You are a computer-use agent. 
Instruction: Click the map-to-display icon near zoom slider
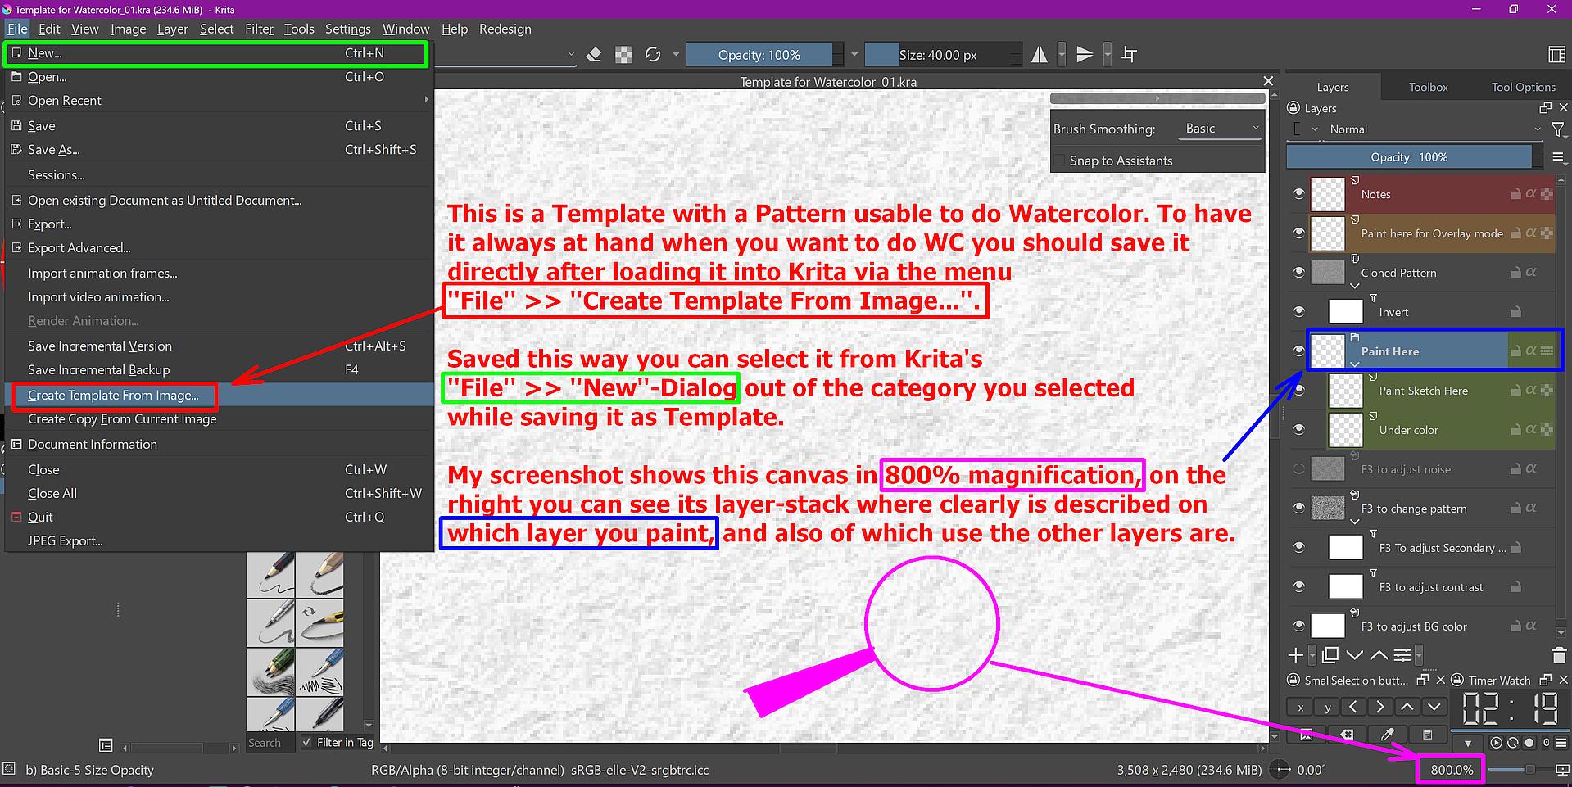(1563, 770)
